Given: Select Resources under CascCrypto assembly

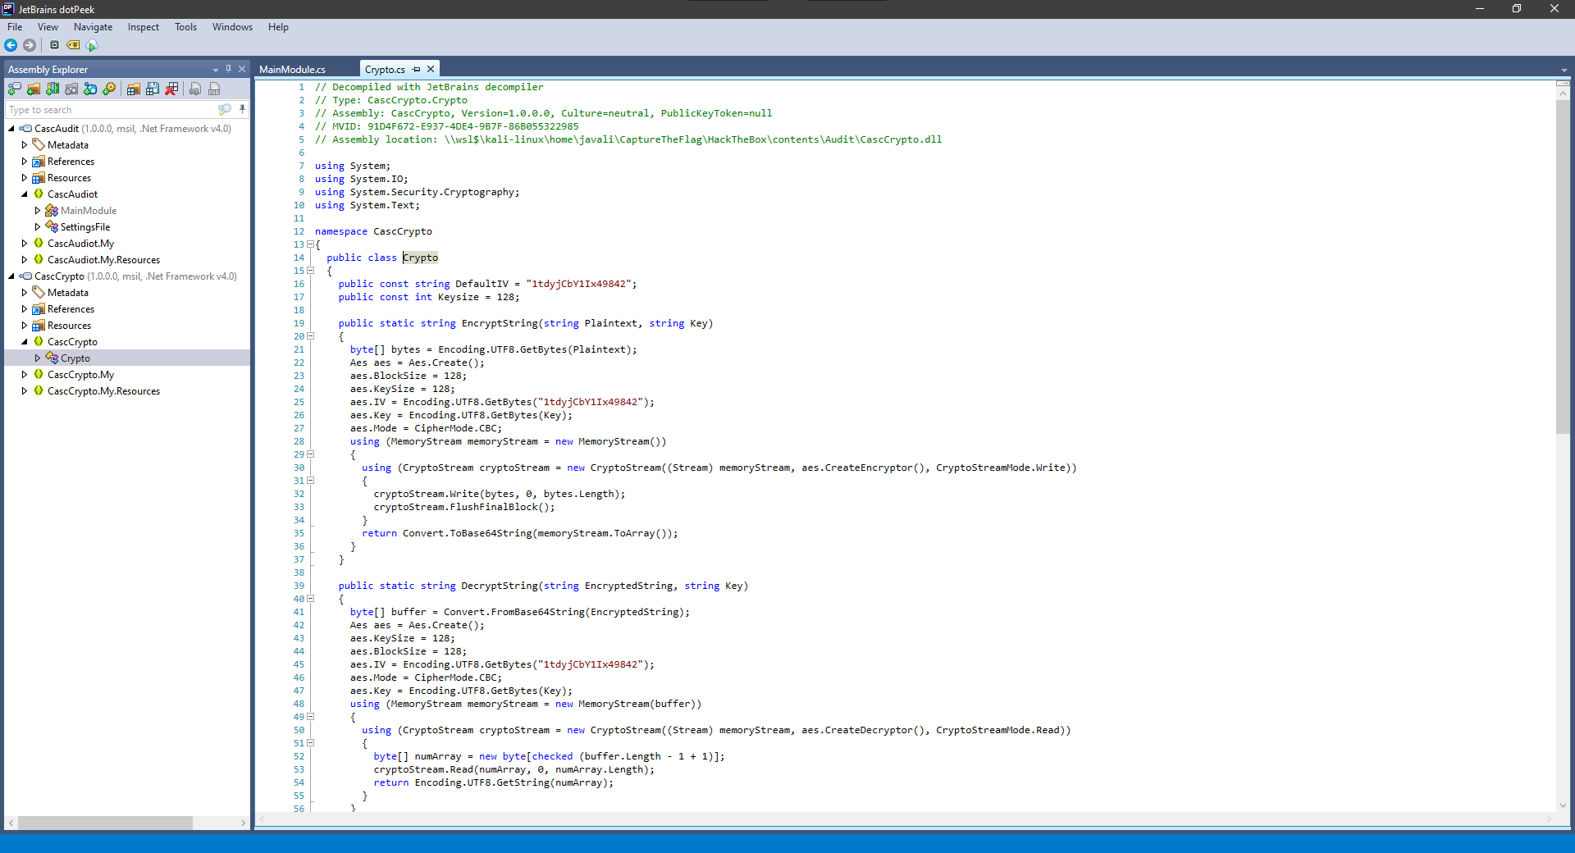Looking at the screenshot, I should (69, 326).
